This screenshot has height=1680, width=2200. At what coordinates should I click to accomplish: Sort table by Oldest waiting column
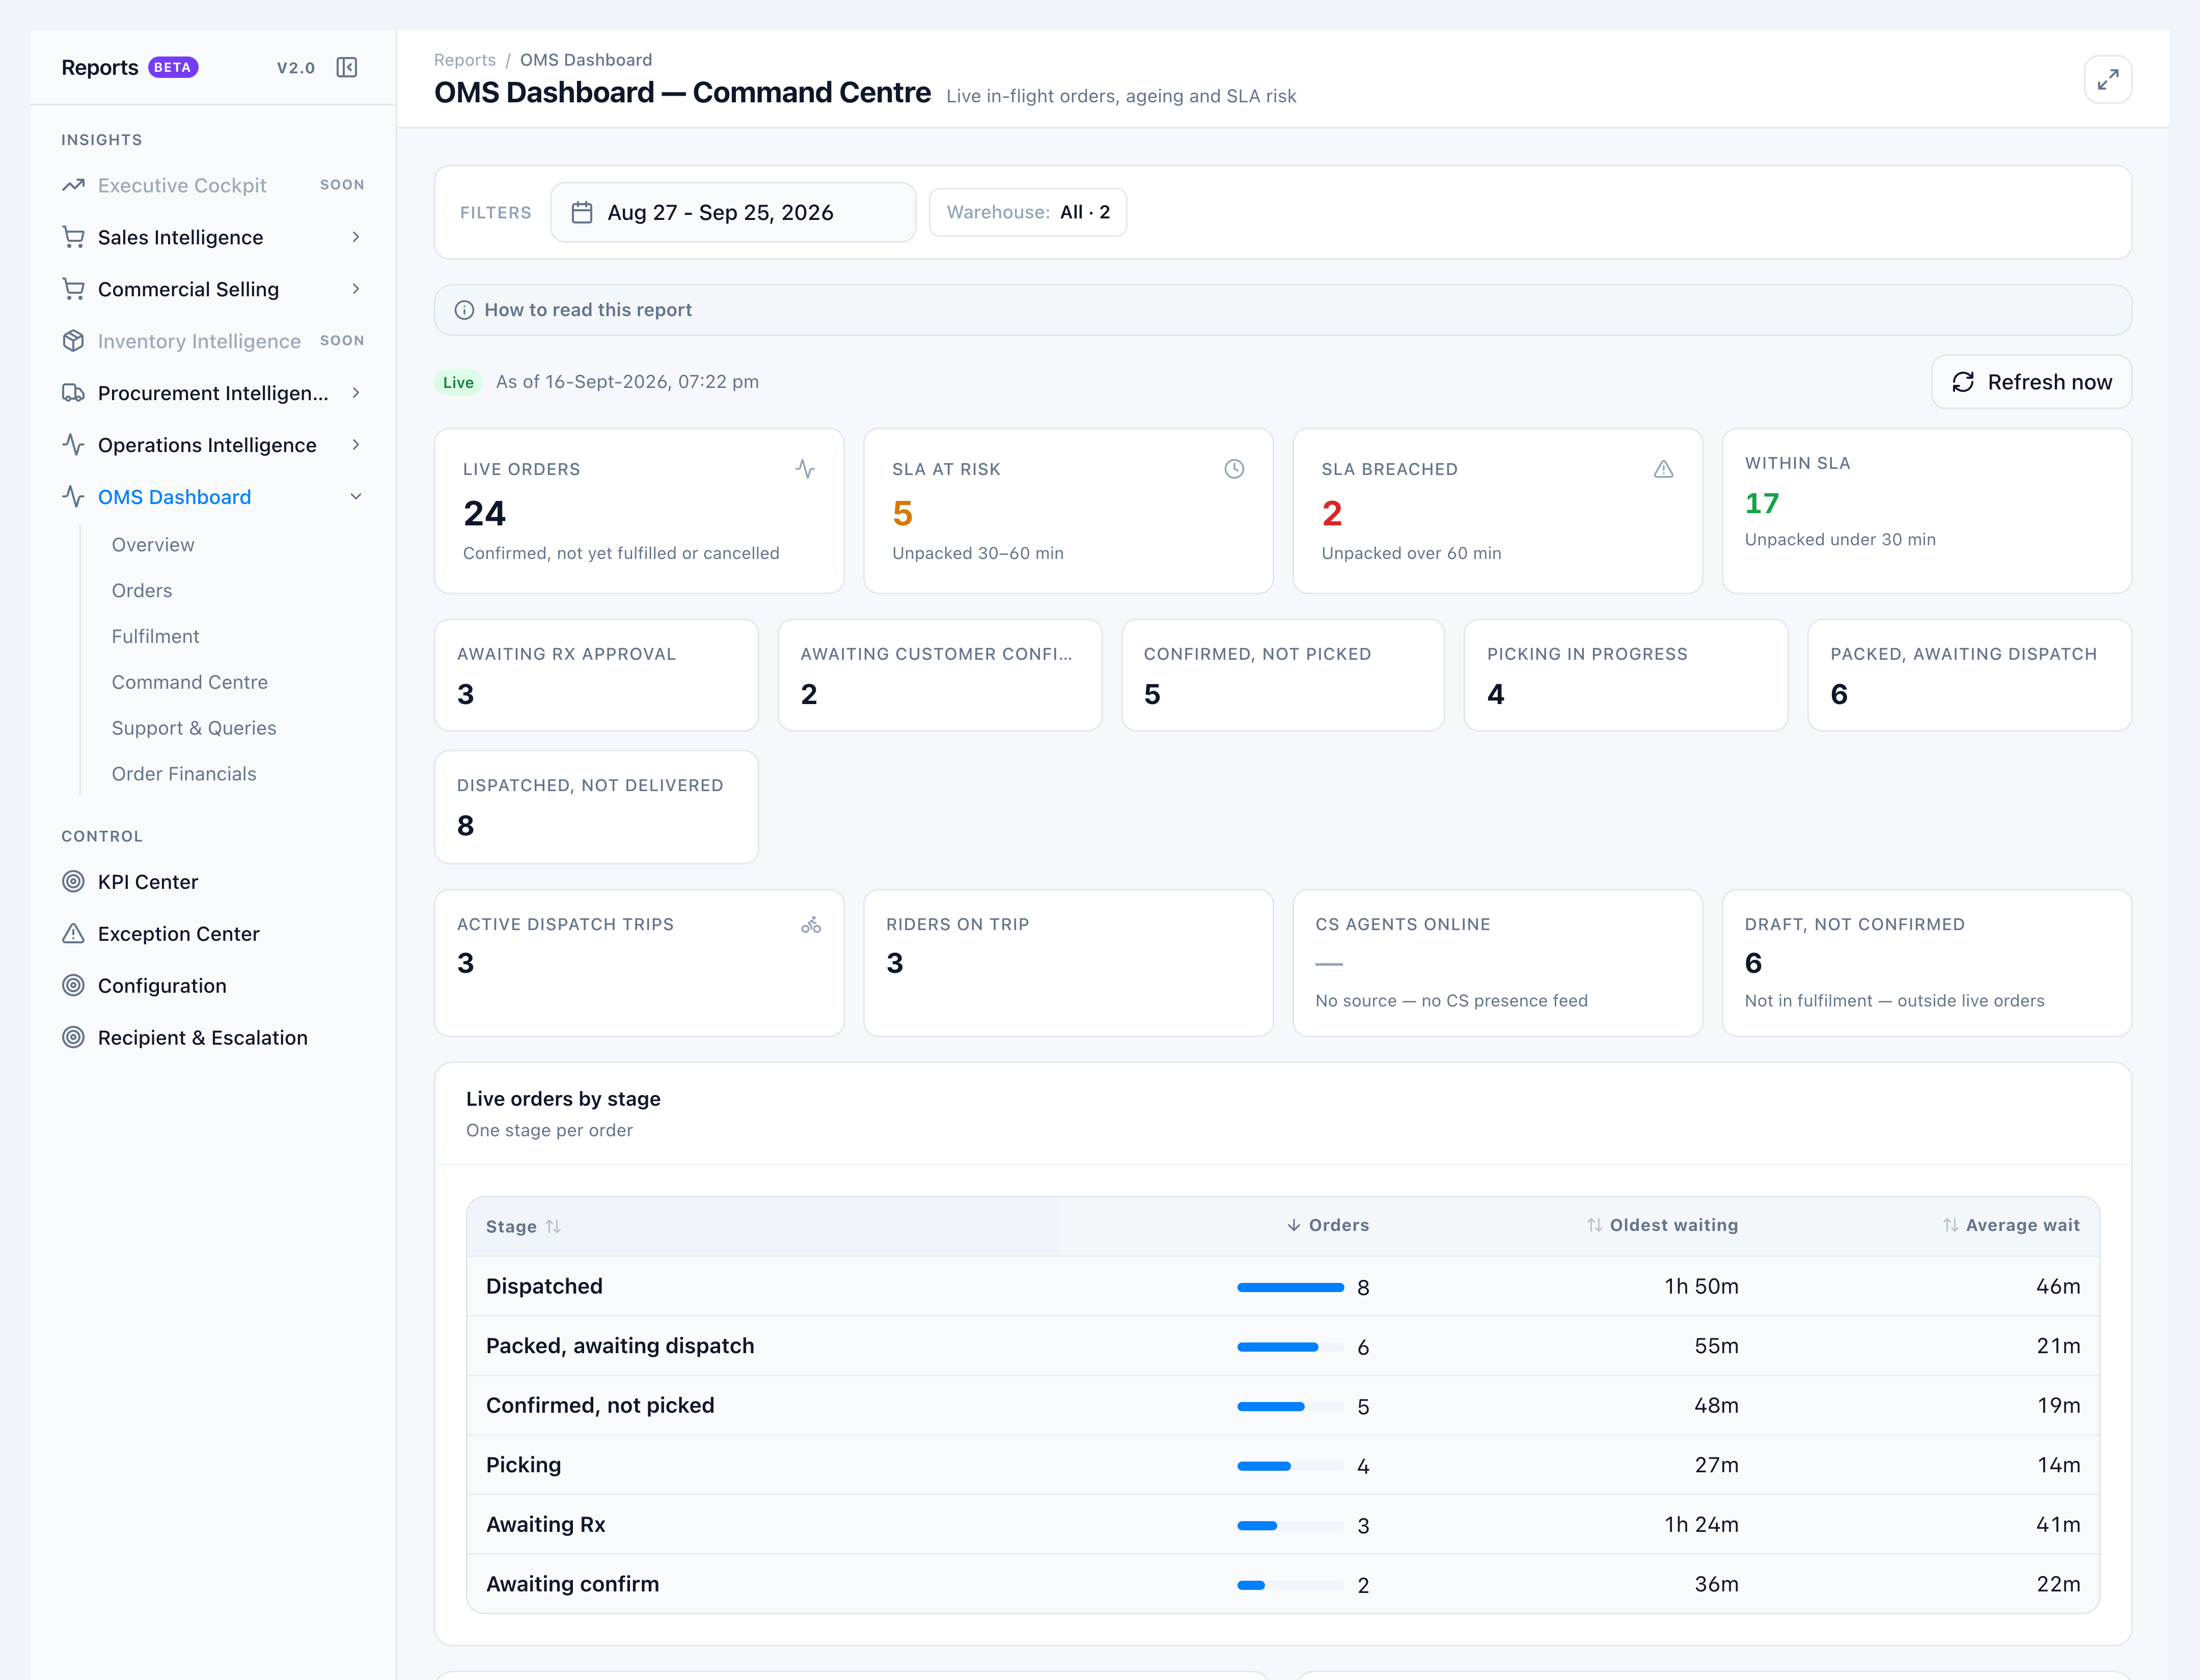[1662, 1225]
